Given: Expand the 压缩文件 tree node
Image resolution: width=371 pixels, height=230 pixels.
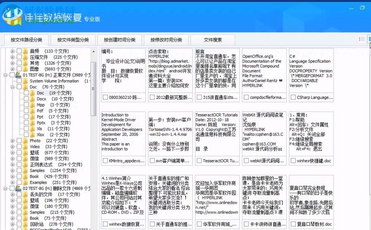Looking at the screenshot, I should pyautogui.click(x=12, y=57).
